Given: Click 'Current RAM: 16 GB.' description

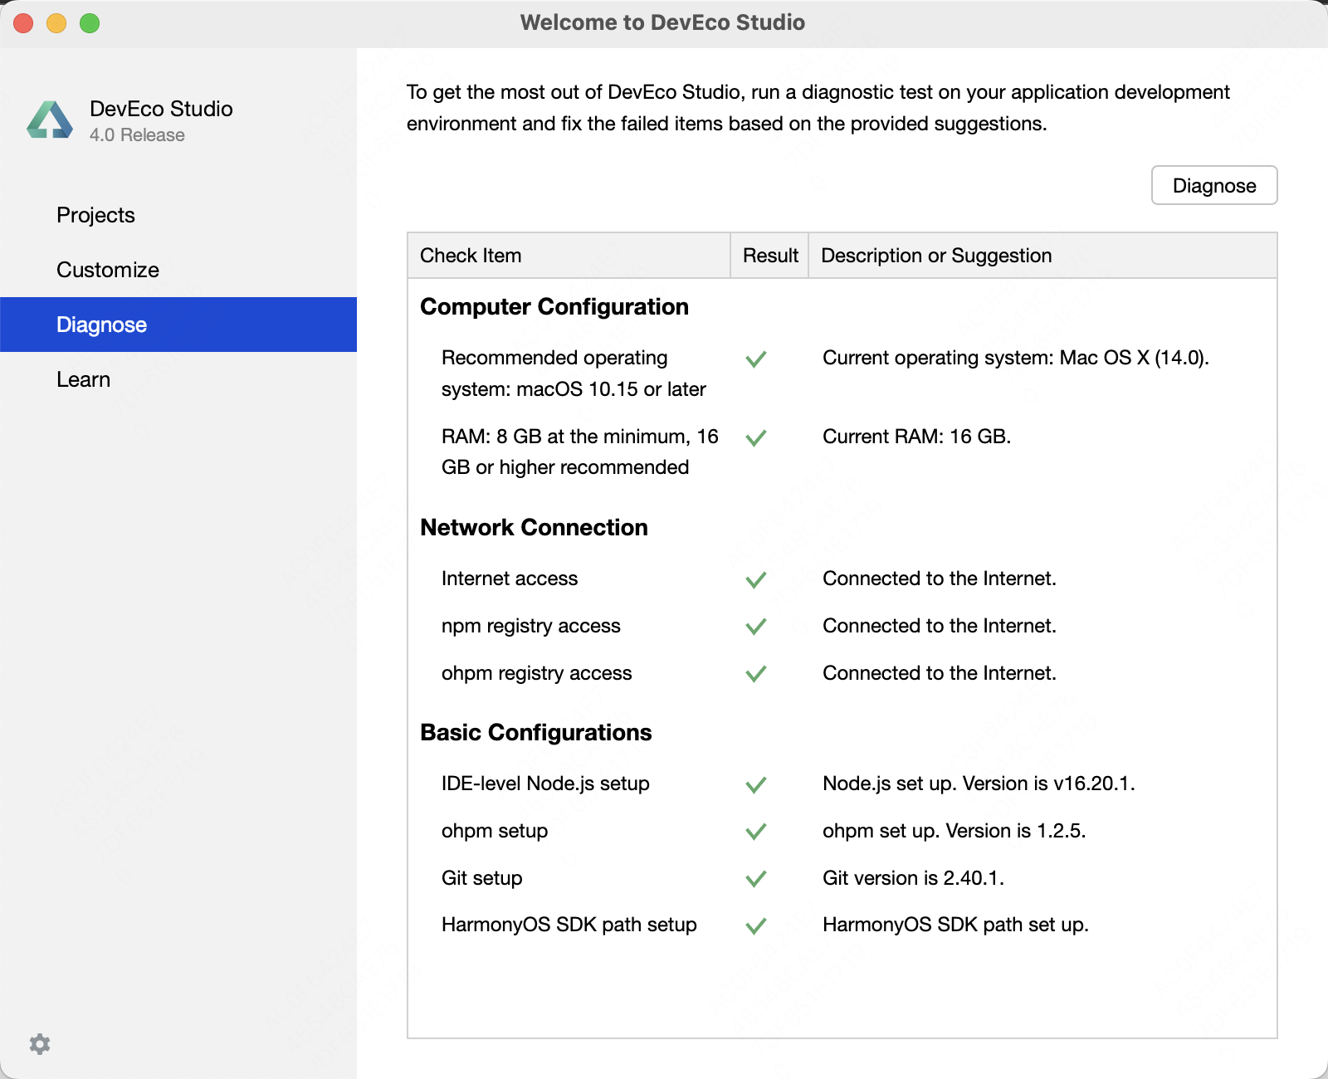Looking at the screenshot, I should (x=917, y=437).
